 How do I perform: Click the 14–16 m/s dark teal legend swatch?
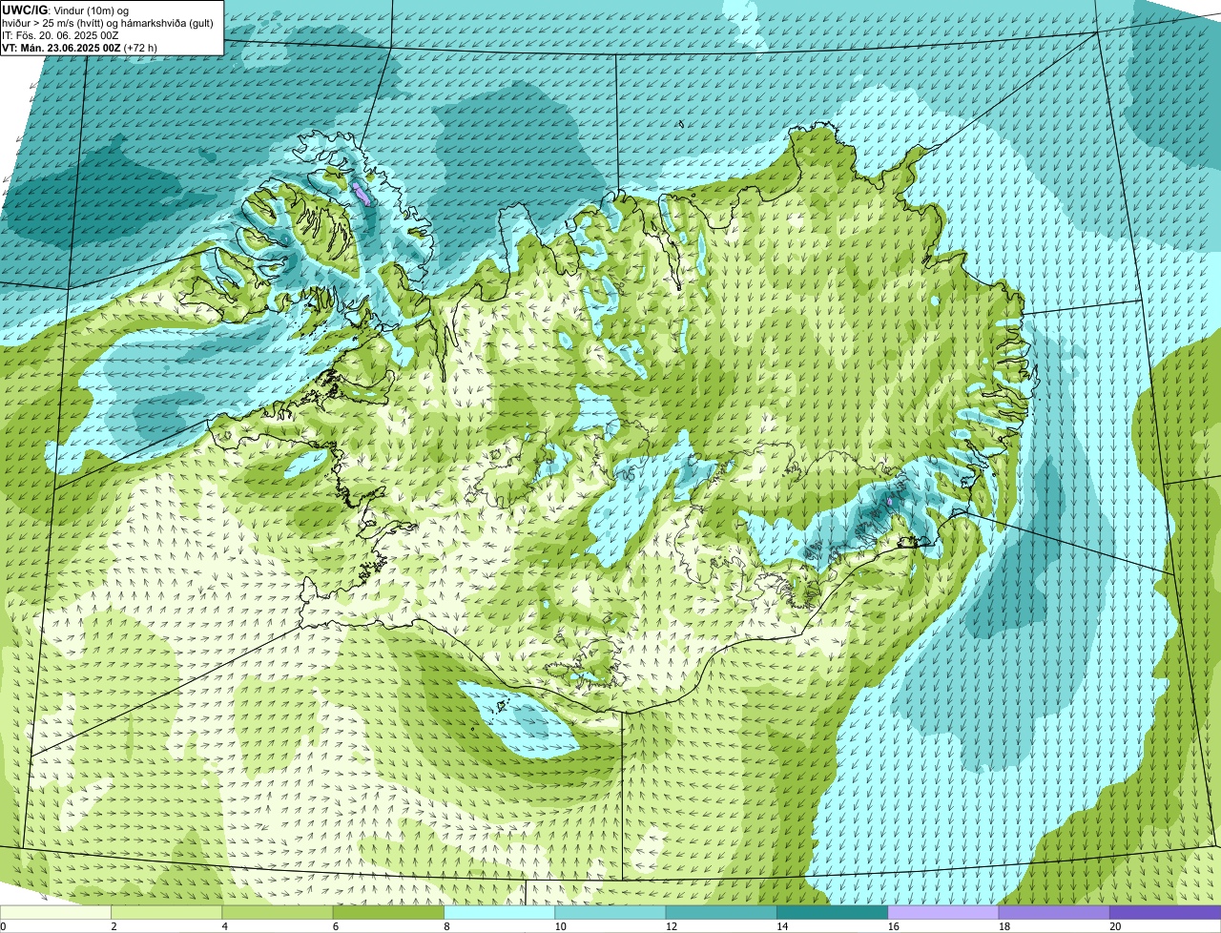(x=832, y=912)
